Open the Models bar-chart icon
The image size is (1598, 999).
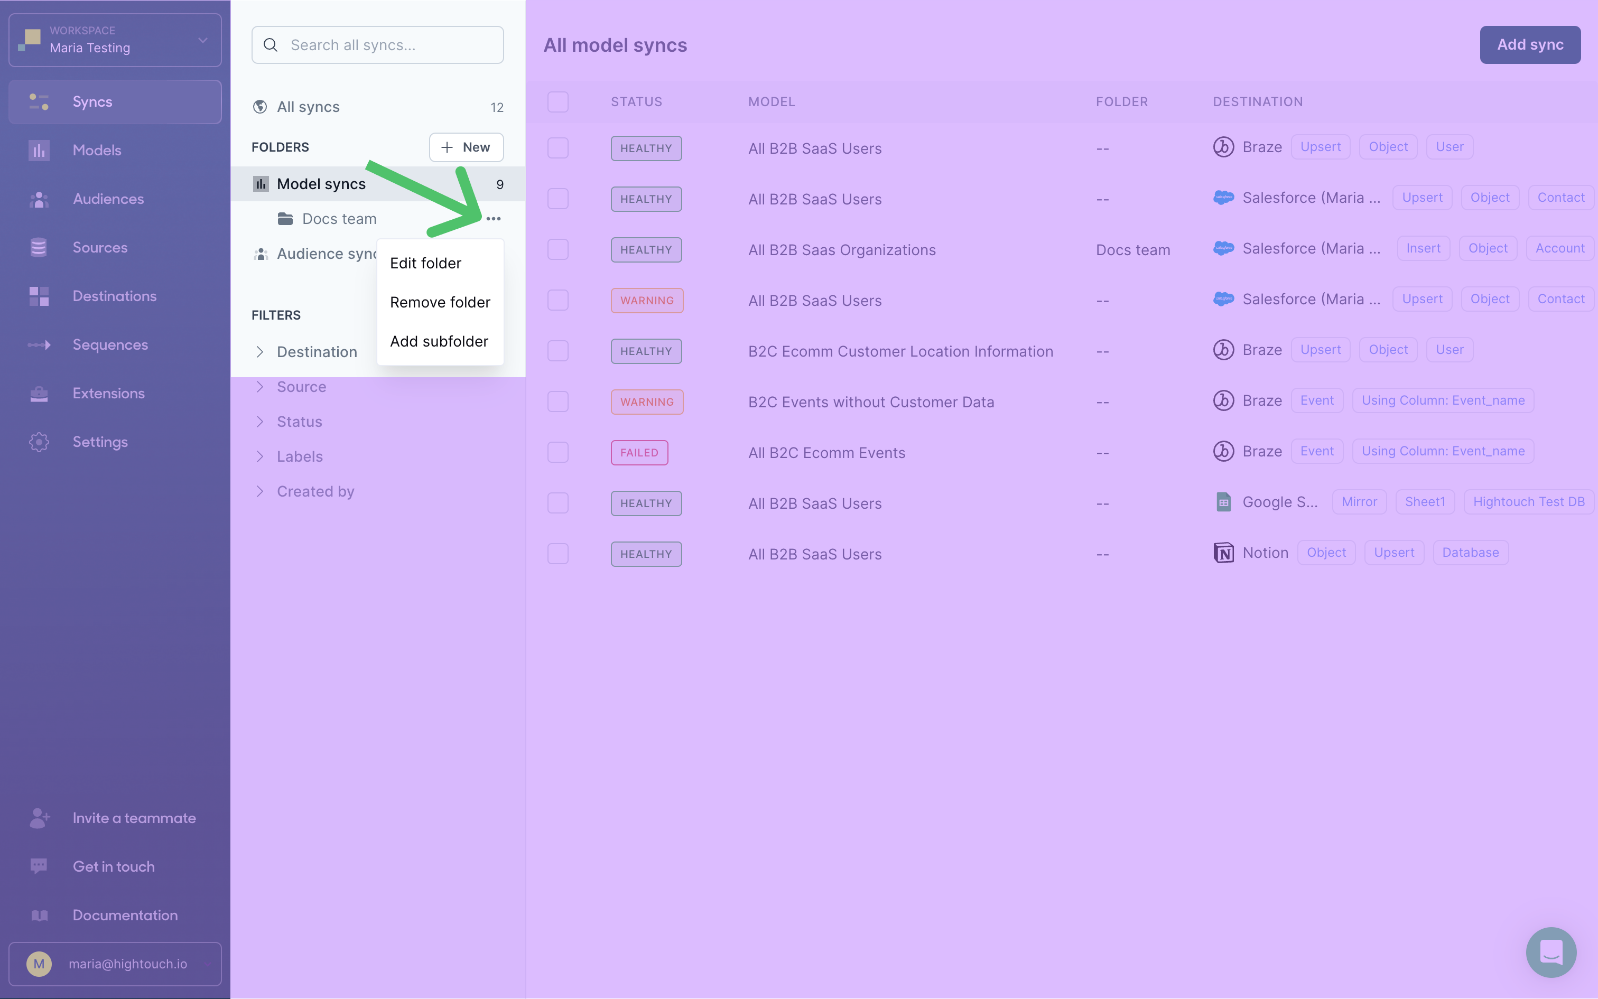pos(39,150)
